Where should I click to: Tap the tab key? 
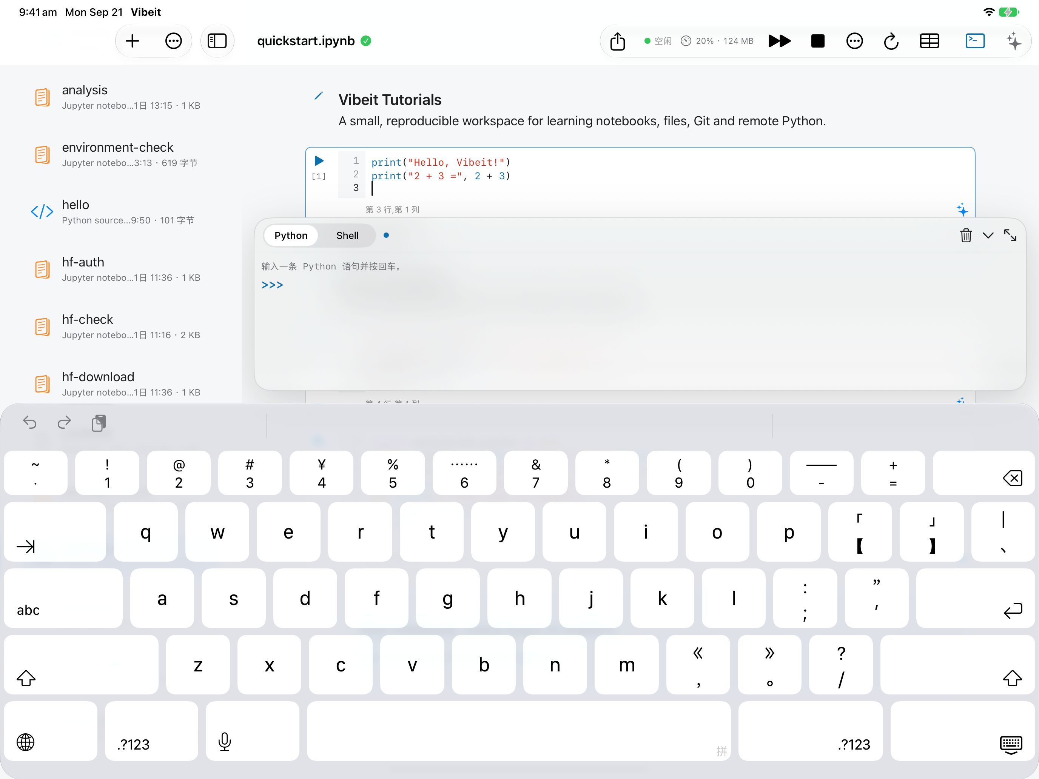[x=55, y=531]
